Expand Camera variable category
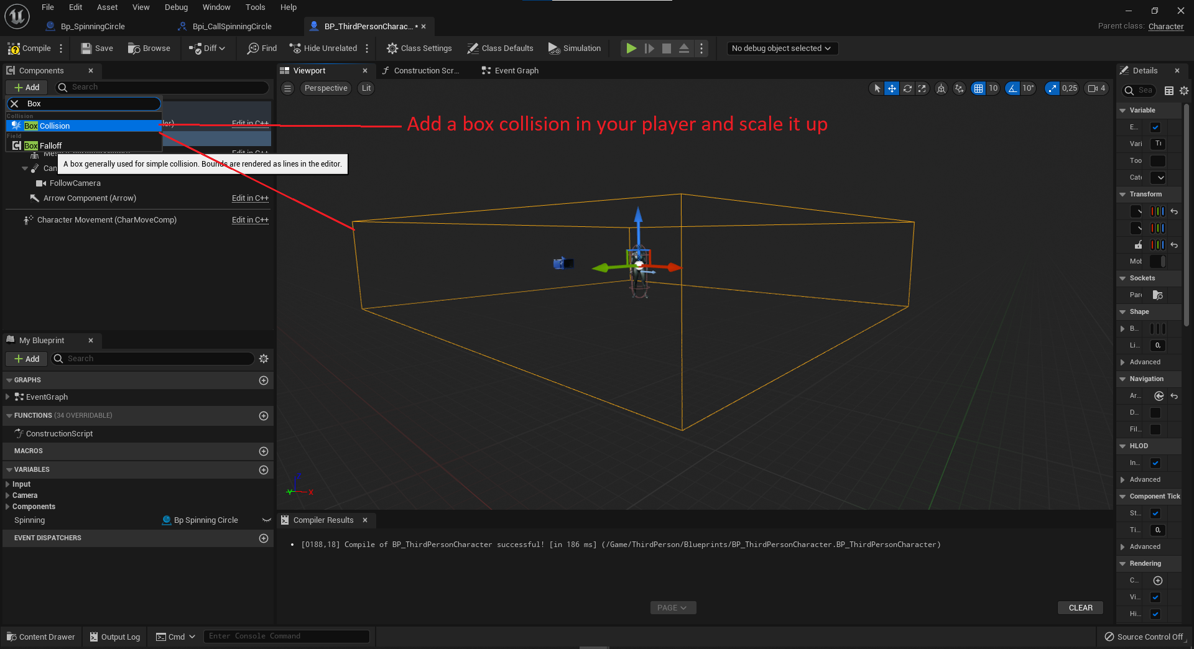The height and width of the screenshot is (649, 1194). click(x=7, y=495)
